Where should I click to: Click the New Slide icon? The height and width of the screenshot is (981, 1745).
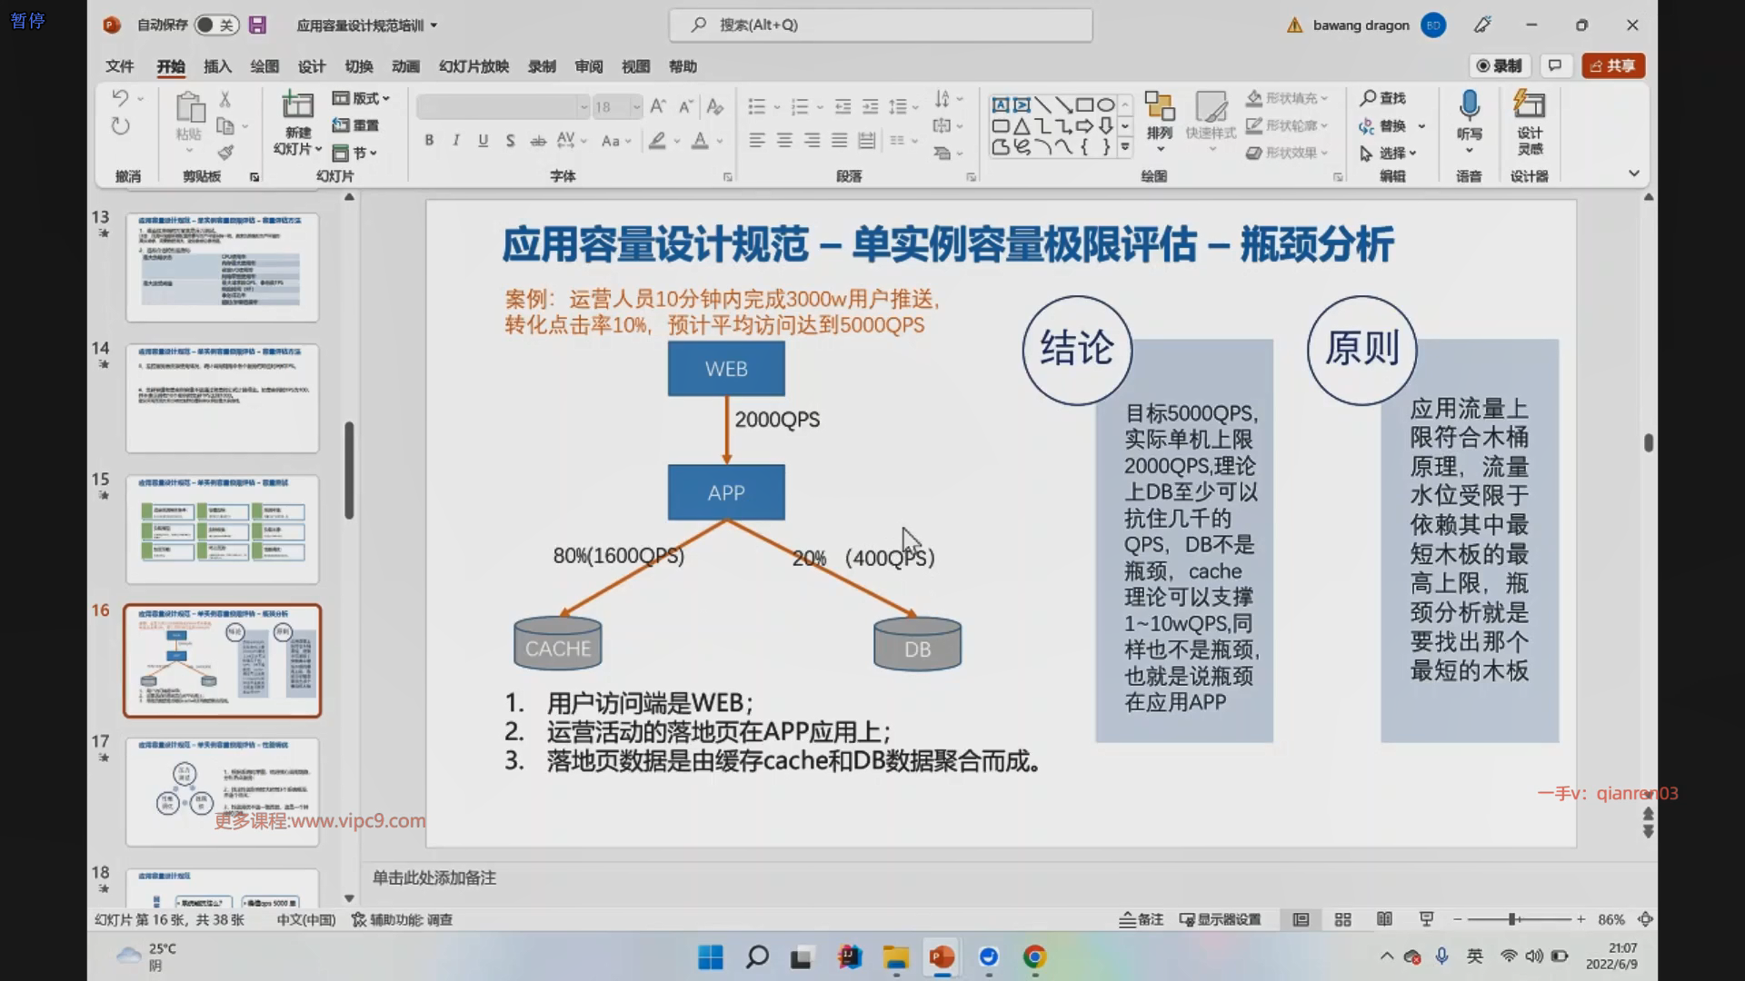pyautogui.click(x=297, y=106)
